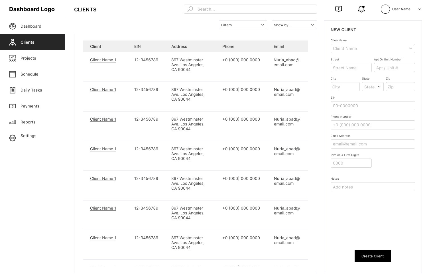Click the Reports bar chart icon
Image resolution: width=431 pixels, height=280 pixels.
pos(13,122)
